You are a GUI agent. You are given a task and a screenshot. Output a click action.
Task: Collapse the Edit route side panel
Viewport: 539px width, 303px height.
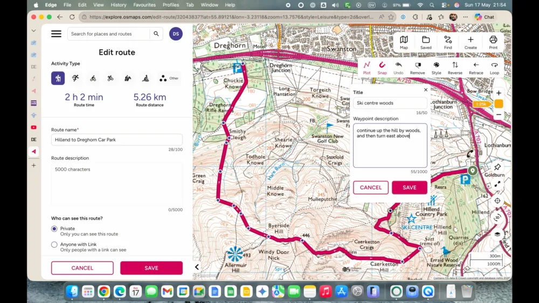coord(197,267)
